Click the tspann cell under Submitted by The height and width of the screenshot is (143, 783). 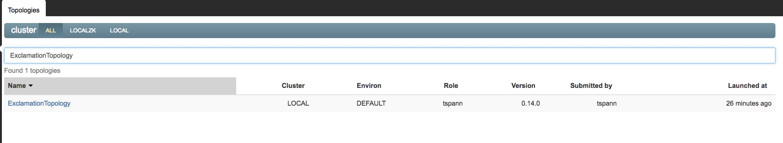tap(607, 103)
